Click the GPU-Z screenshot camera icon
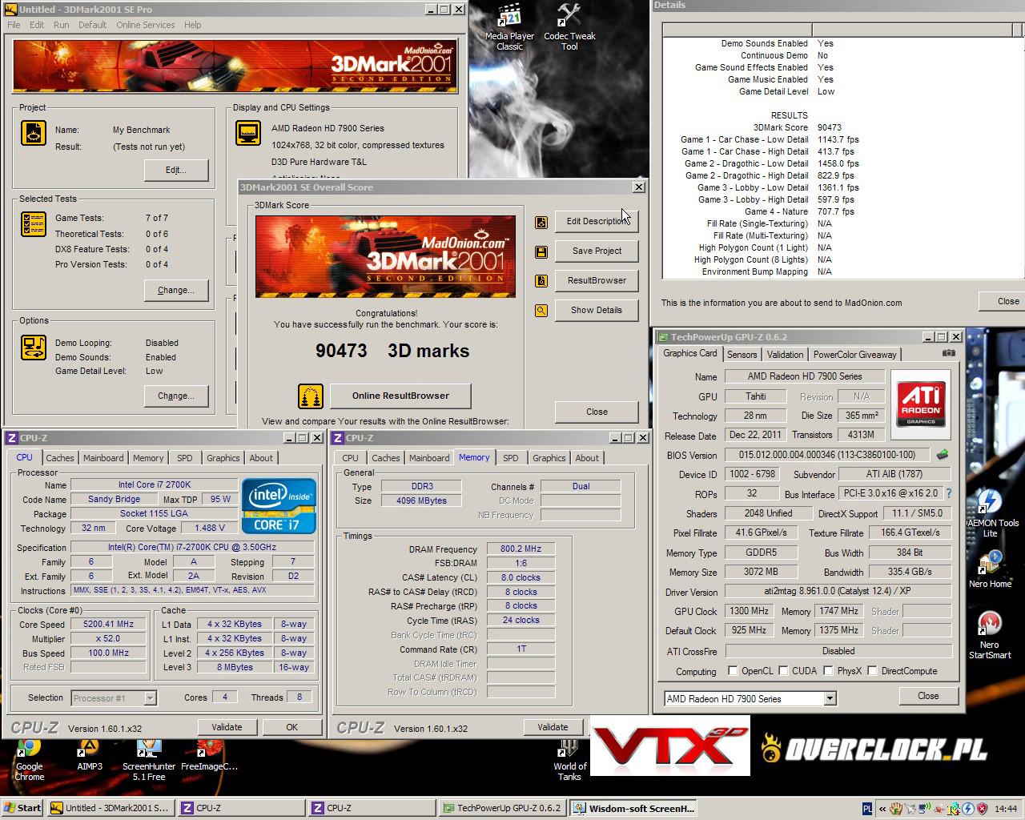Image resolution: width=1025 pixels, height=820 pixels. (x=948, y=353)
